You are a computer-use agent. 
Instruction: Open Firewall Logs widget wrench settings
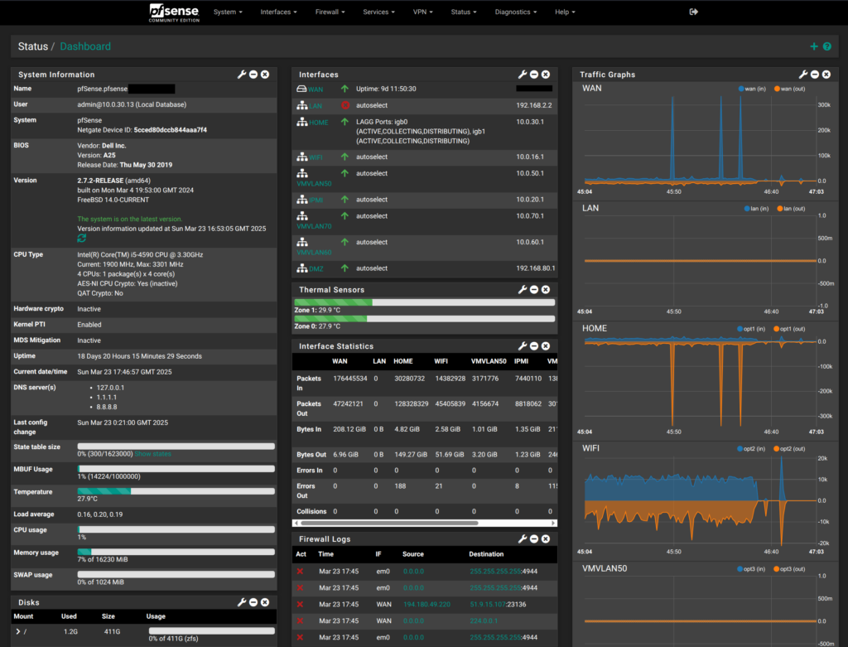tap(523, 539)
